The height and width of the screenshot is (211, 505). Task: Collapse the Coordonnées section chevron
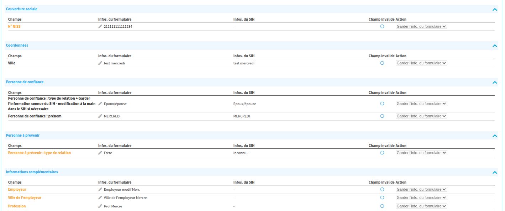494,46
